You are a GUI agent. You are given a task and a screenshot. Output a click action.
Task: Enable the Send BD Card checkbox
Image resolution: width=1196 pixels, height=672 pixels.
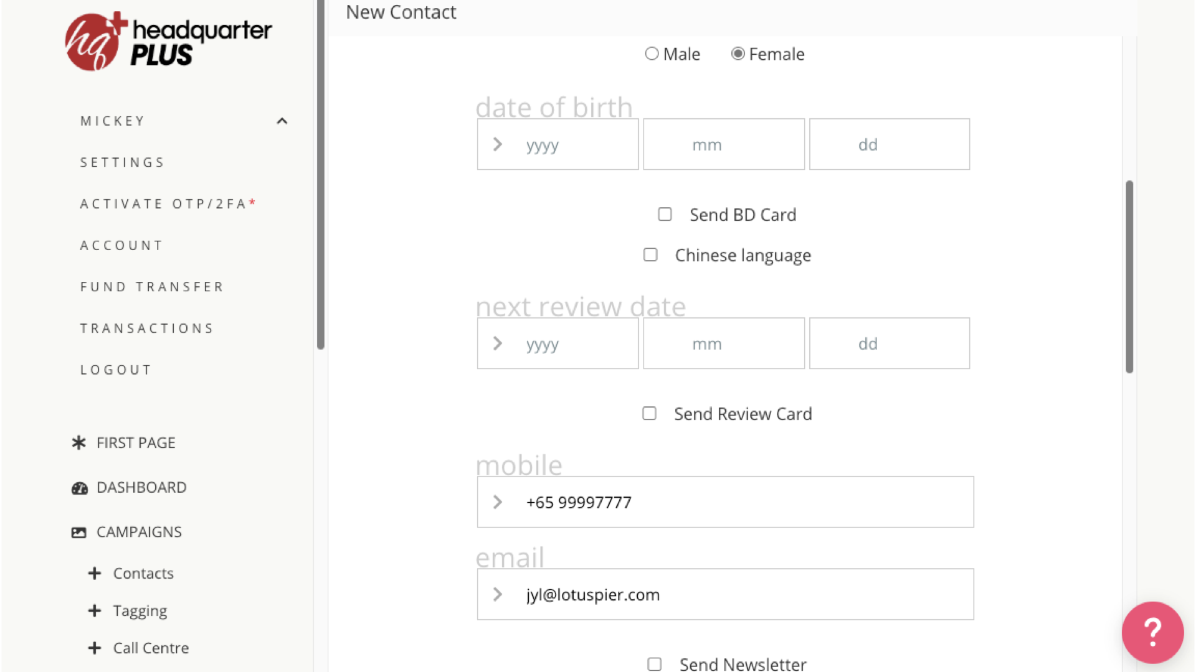pos(665,215)
